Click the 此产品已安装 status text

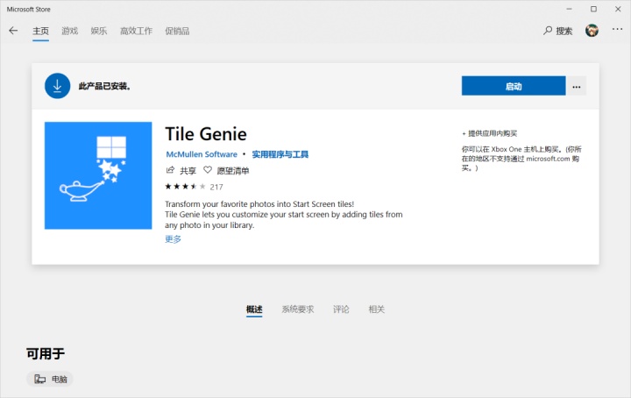[104, 86]
